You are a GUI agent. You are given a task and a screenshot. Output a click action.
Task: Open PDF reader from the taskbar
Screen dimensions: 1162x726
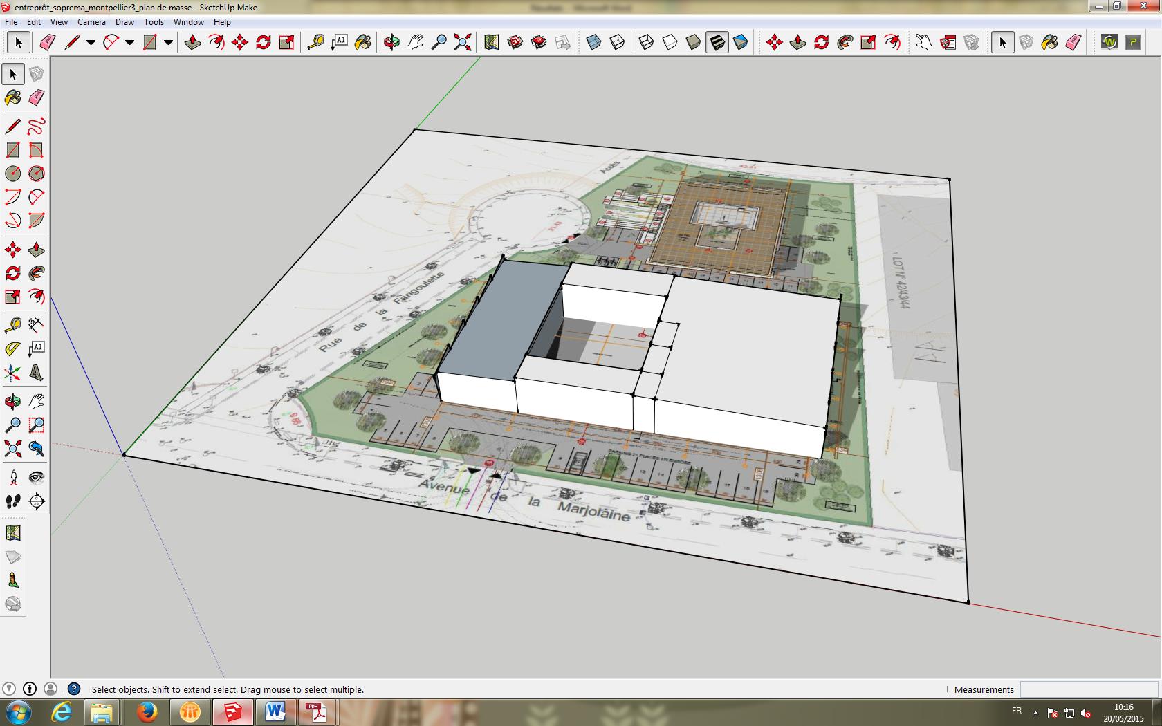coord(317,712)
